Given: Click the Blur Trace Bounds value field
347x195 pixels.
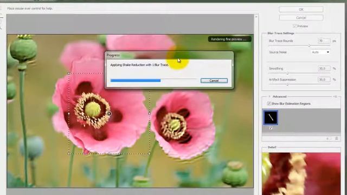Looking at the screenshot, I should click(x=324, y=41).
